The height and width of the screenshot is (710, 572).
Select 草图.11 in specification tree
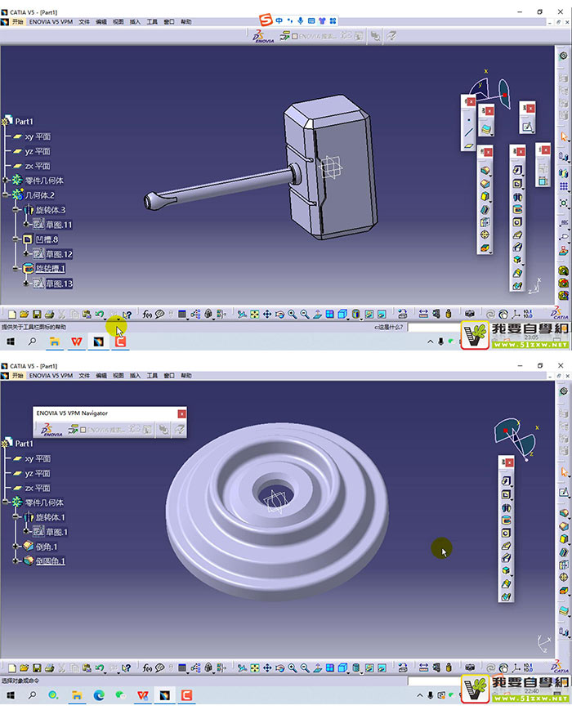(x=59, y=225)
